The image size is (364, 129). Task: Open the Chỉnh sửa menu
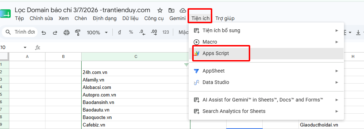[x=41, y=18]
